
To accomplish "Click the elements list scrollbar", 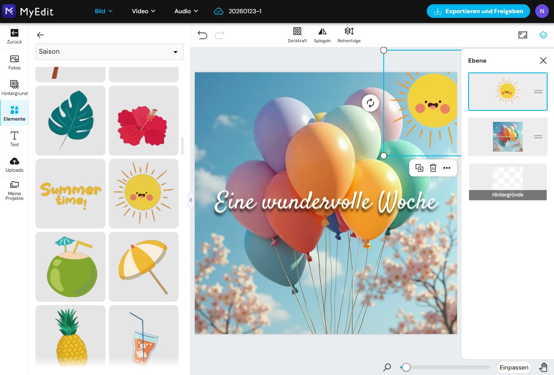I will coord(182,146).
